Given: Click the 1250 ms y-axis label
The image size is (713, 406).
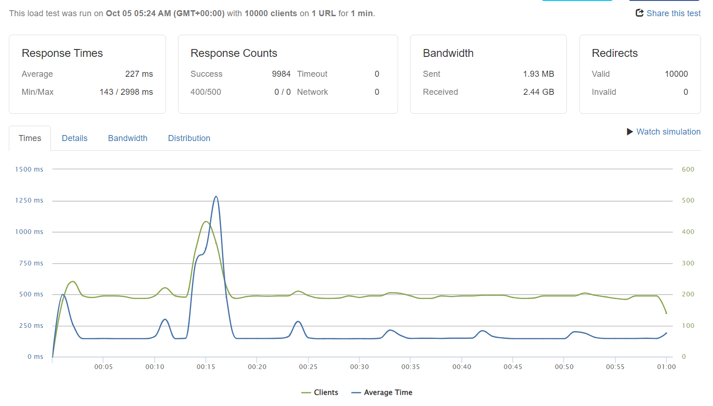Looking at the screenshot, I should point(29,200).
